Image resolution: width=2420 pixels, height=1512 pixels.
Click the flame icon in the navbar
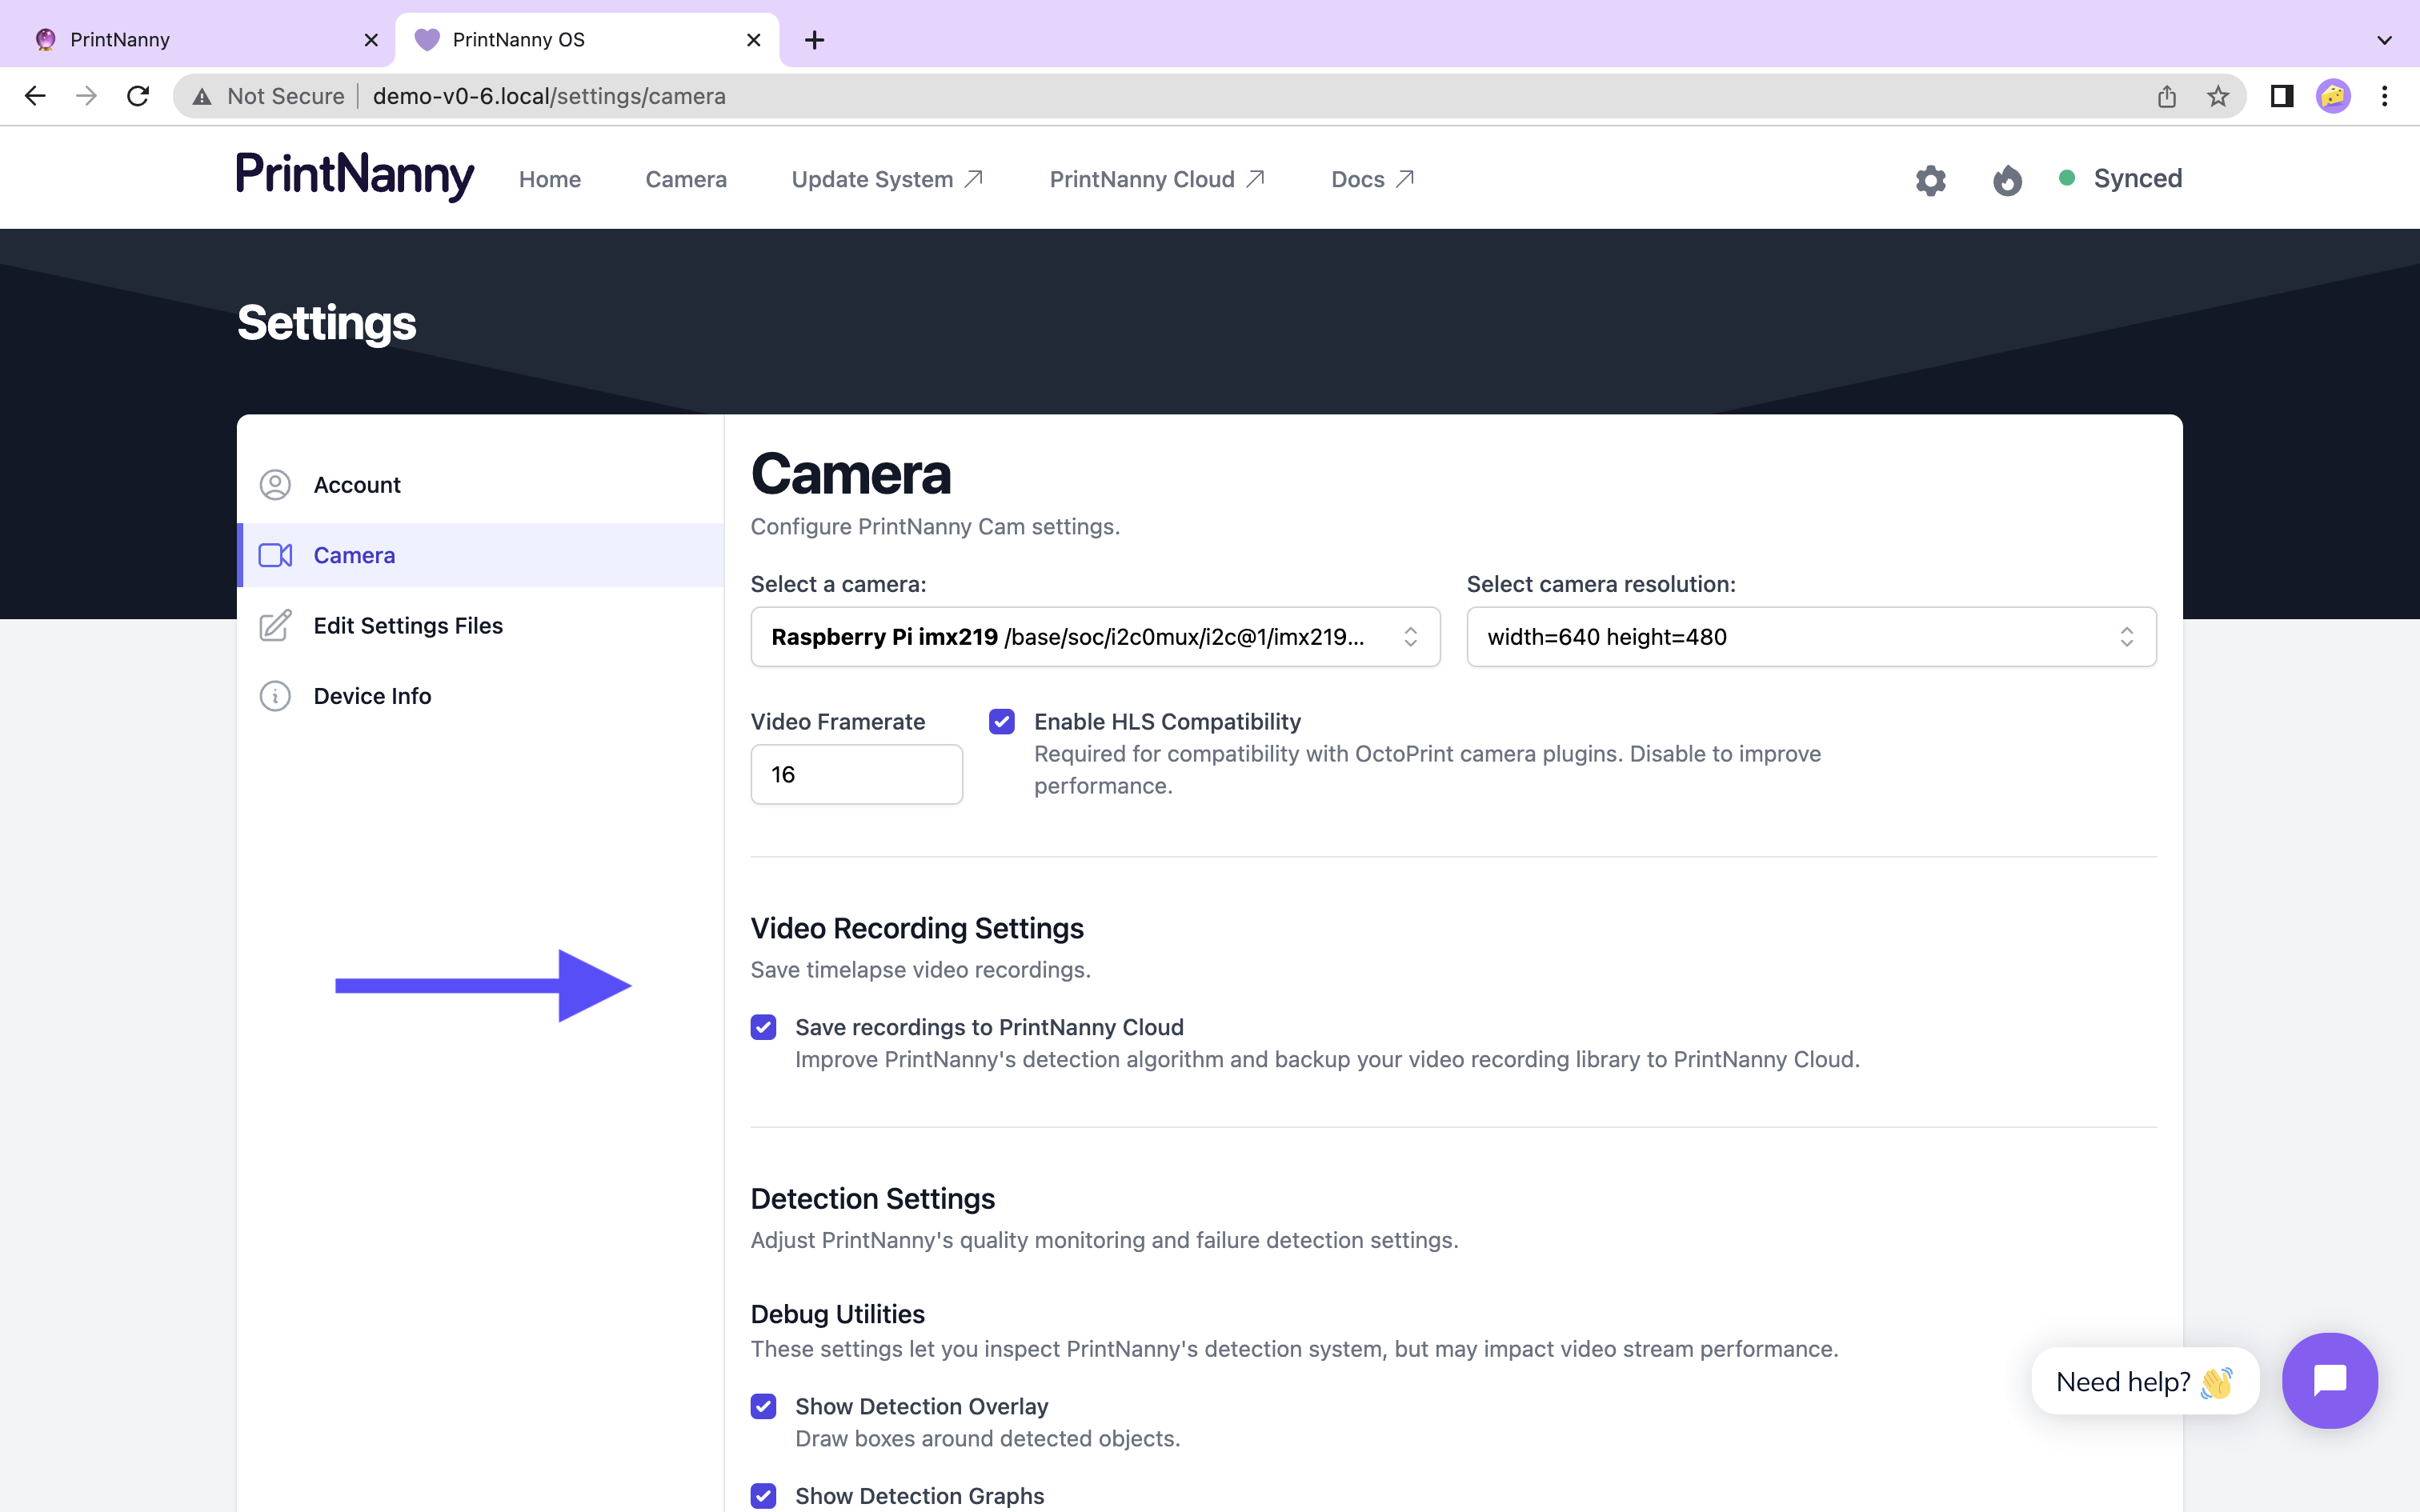[x=2007, y=180]
